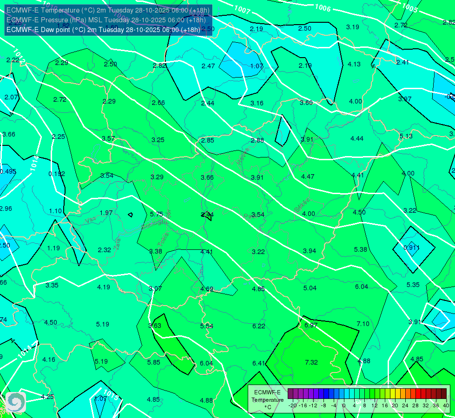Click the 4.69 temperature value

click(207, 289)
